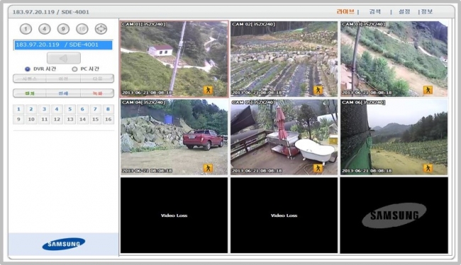Screen dimensions: 461x265
Task: Select the 183.97.20.119 / SDE-4001 device entry
Action: click(x=63, y=45)
